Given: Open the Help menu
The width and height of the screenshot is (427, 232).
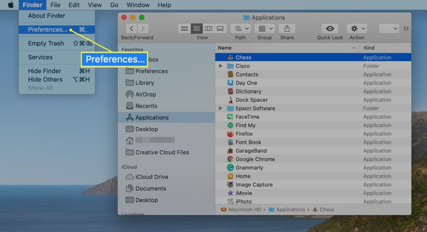Looking at the screenshot, I should click(164, 5).
